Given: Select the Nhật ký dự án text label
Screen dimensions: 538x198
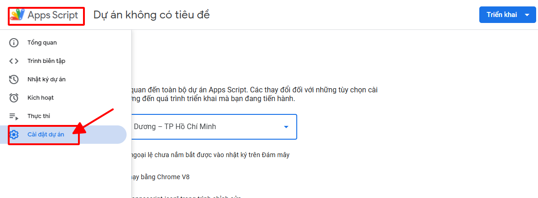Looking at the screenshot, I should (x=47, y=79).
